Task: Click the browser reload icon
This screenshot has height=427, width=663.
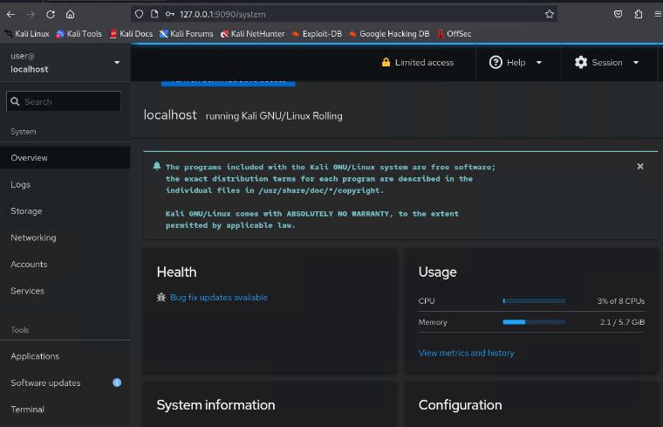Action: tap(51, 14)
